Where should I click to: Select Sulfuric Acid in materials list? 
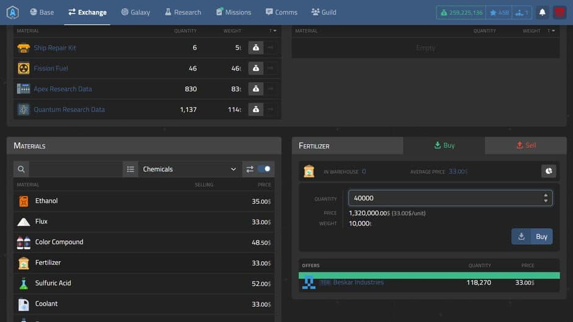(x=53, y=283)
